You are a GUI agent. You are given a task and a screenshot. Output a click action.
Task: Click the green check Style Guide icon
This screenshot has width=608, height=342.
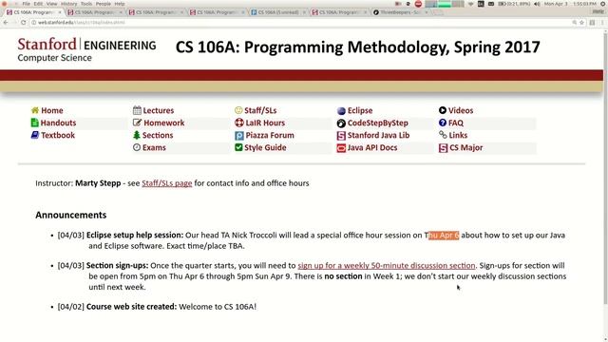click(238, 147)
